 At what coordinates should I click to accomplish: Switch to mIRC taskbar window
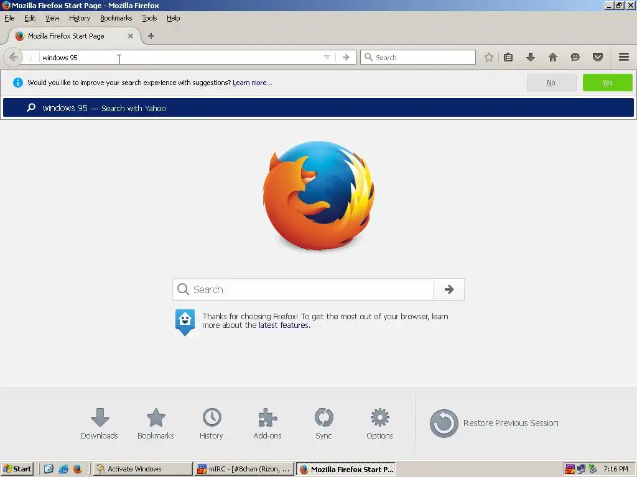pos(244,469)
